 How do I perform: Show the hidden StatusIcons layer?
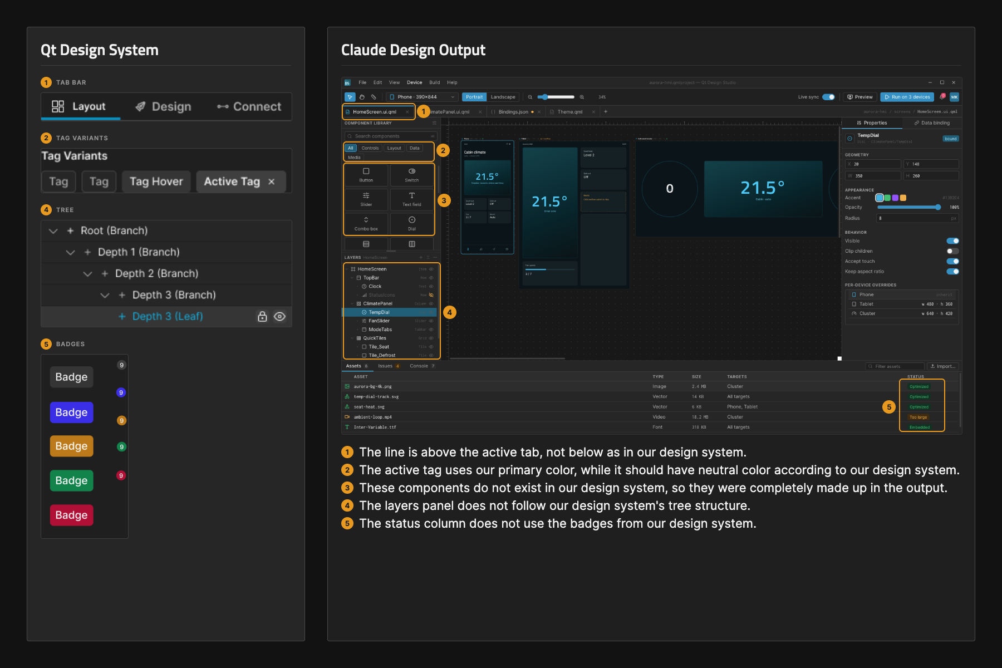click(431, 295)
